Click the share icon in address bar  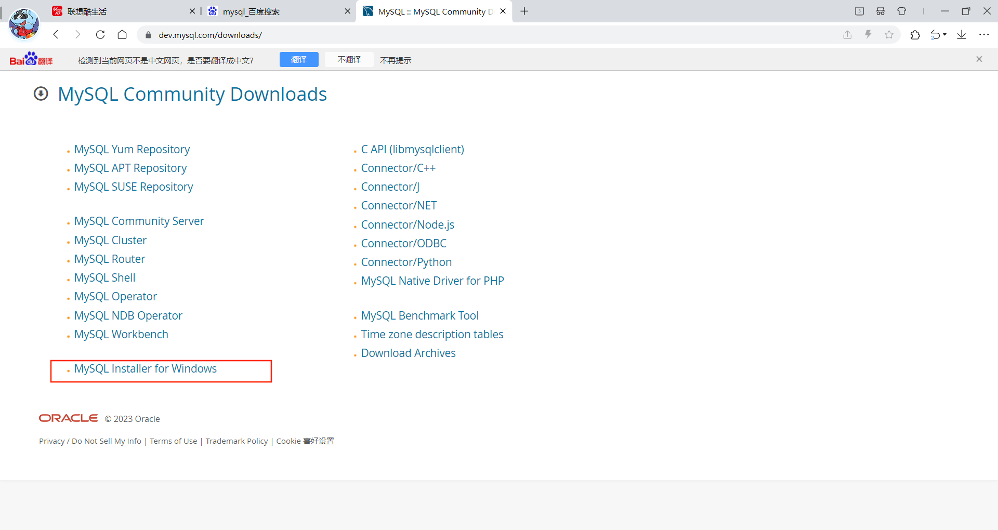pyautogui.click(x=847, y=35)
